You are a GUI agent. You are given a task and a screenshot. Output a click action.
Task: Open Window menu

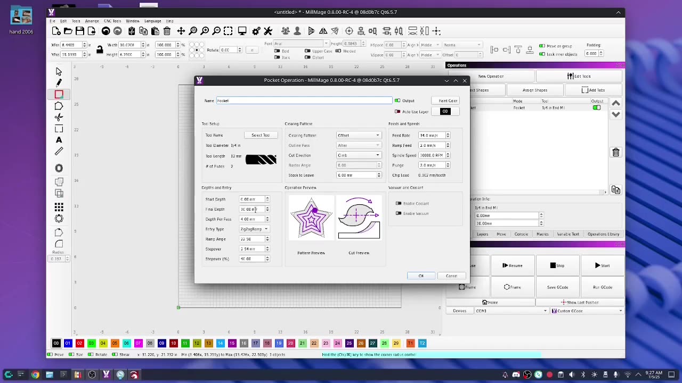point(133,21)
